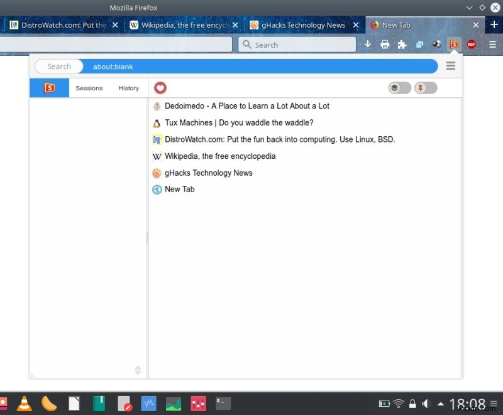The image size is (503, 415).
Task: Click the puzzle-piece add-ons toolbar icon
Action: click(x=401, y=44)
